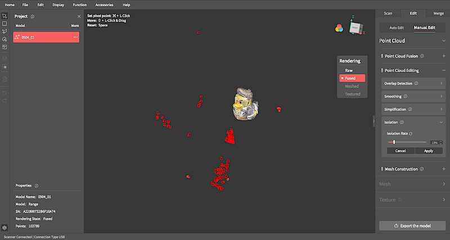Image resolution: width=450 pixels, height=240 pixels.
Task: Switch to the Merge tab
Action: click(x=439, y=13)
